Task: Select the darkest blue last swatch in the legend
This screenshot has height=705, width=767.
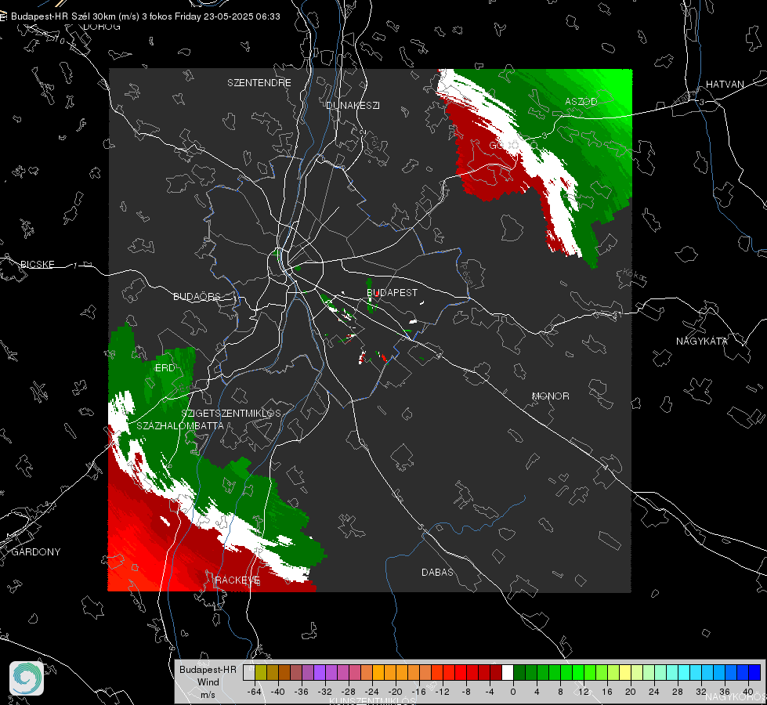Action: [x=754, y=672]
